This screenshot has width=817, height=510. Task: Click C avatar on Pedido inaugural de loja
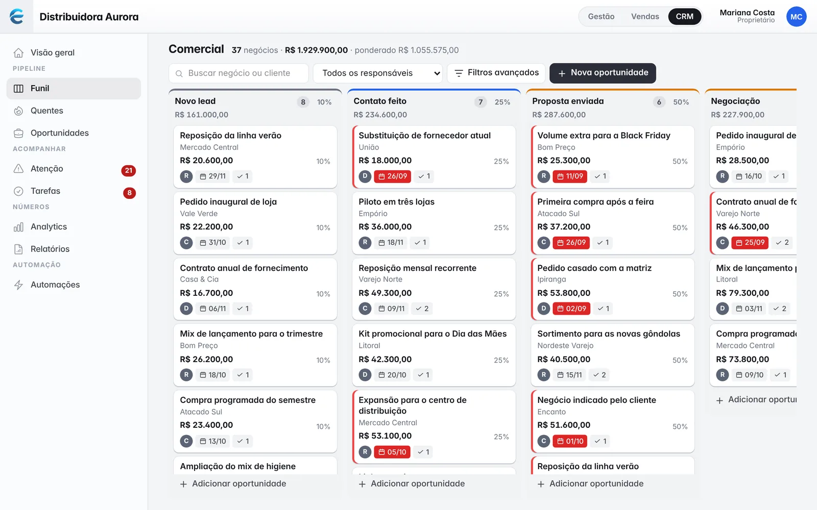pos(186,243)
